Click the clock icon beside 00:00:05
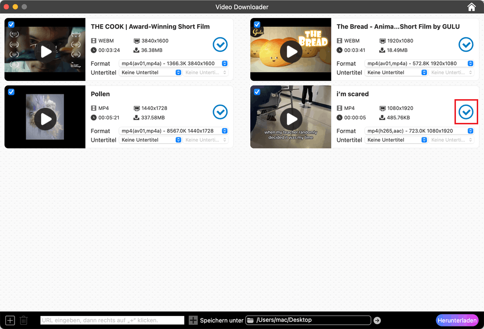 pyautogui.click(x=339, y=118)
